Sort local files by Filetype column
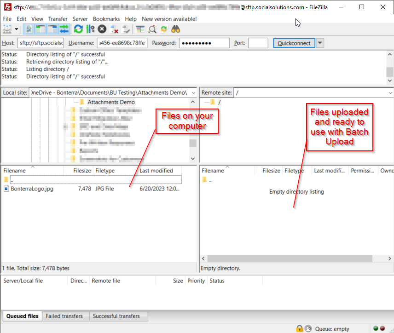The width and height of the screenshot is (394, 333). (x=116, y=171)
